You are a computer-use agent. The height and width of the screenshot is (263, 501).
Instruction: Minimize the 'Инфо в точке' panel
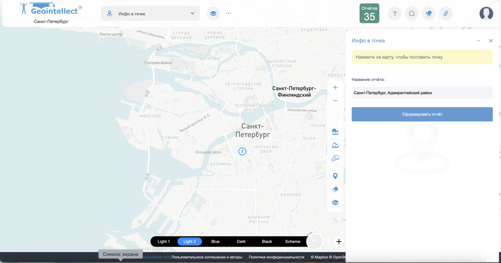coord(478,41)
